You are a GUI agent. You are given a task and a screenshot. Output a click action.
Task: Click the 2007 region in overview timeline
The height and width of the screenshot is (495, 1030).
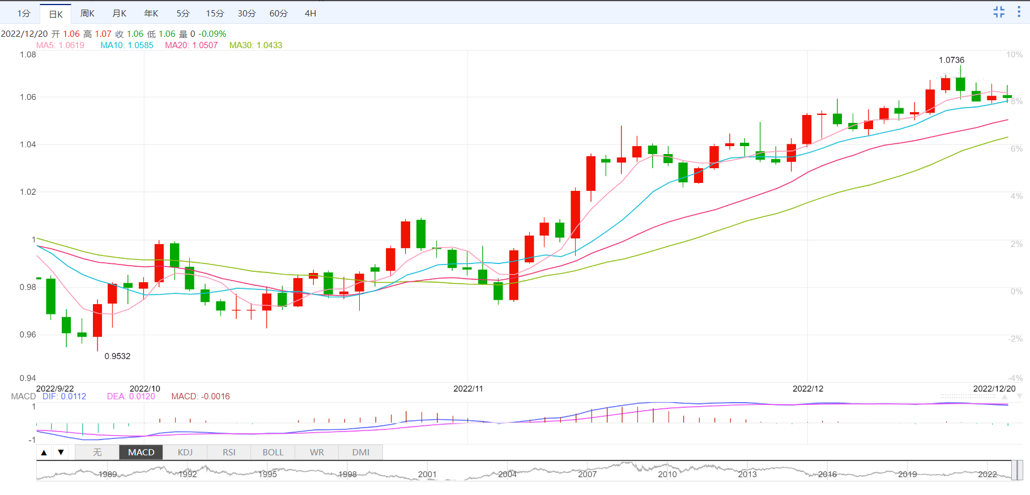coord(587,475)
